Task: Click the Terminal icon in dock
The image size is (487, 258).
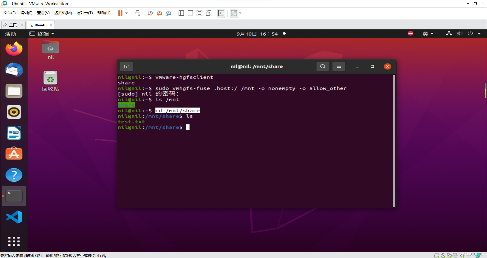Action: coord(14,196)
